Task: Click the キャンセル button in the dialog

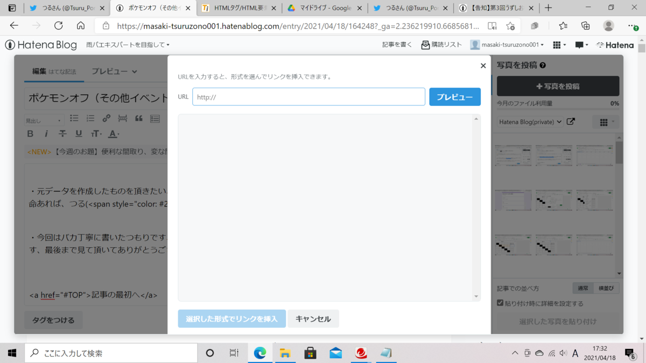Action: point(313,318)
